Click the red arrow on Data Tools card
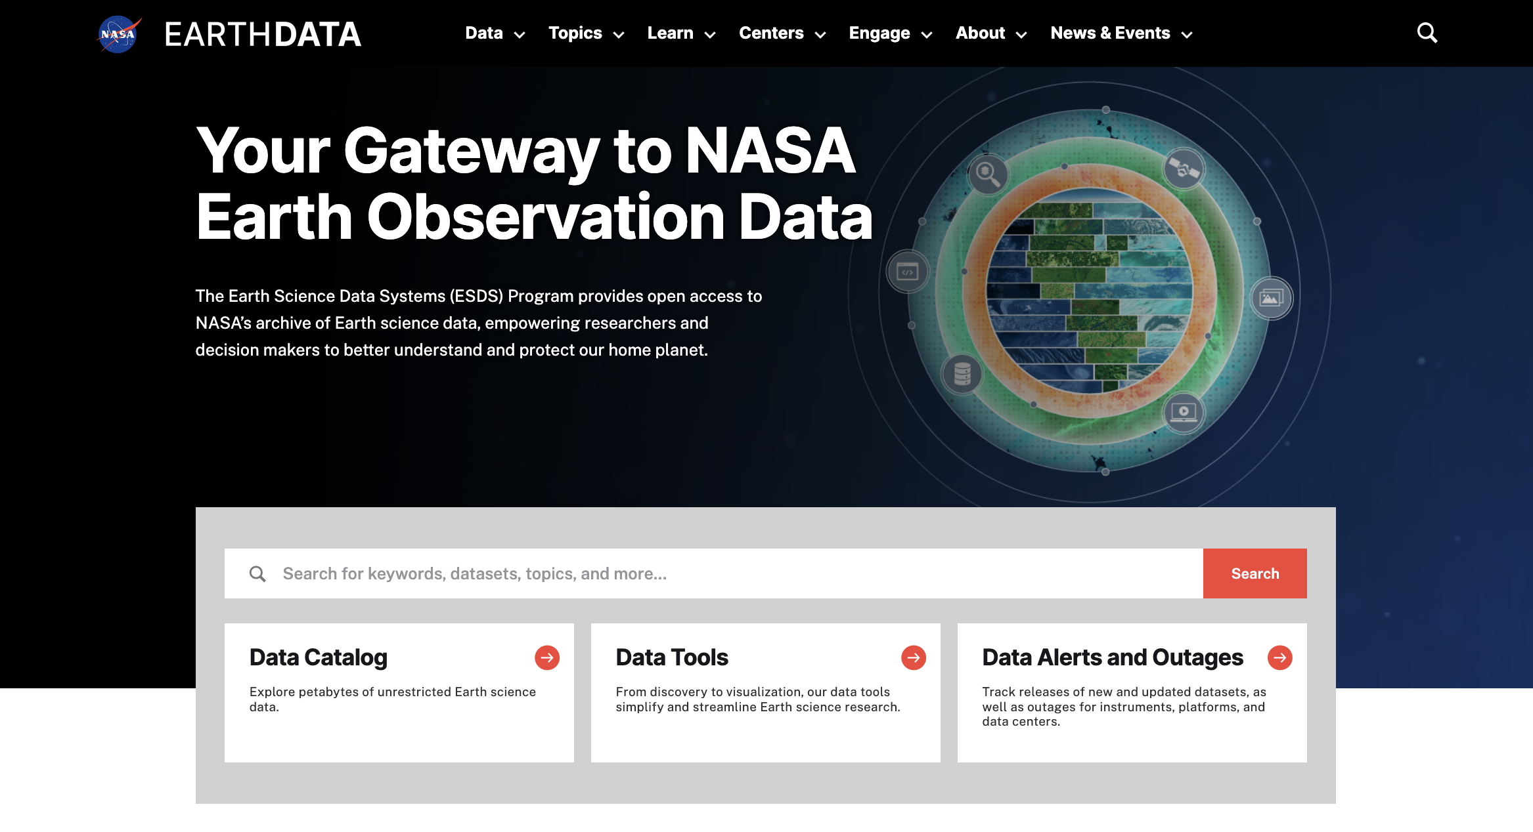The height and width of the screenshot is (832, 1533). pos(913,657)
